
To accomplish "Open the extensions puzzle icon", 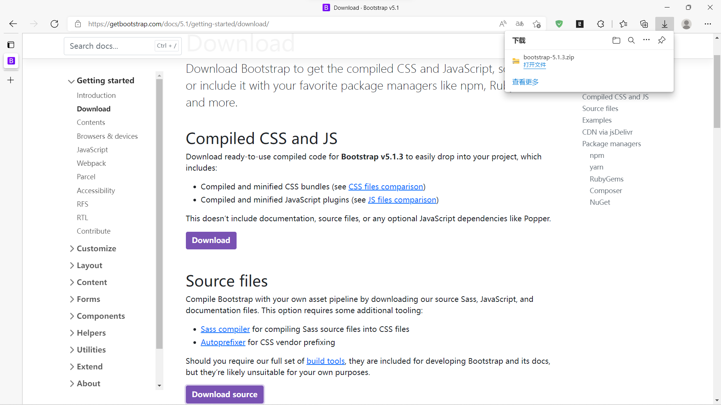I will pos(600,24).
